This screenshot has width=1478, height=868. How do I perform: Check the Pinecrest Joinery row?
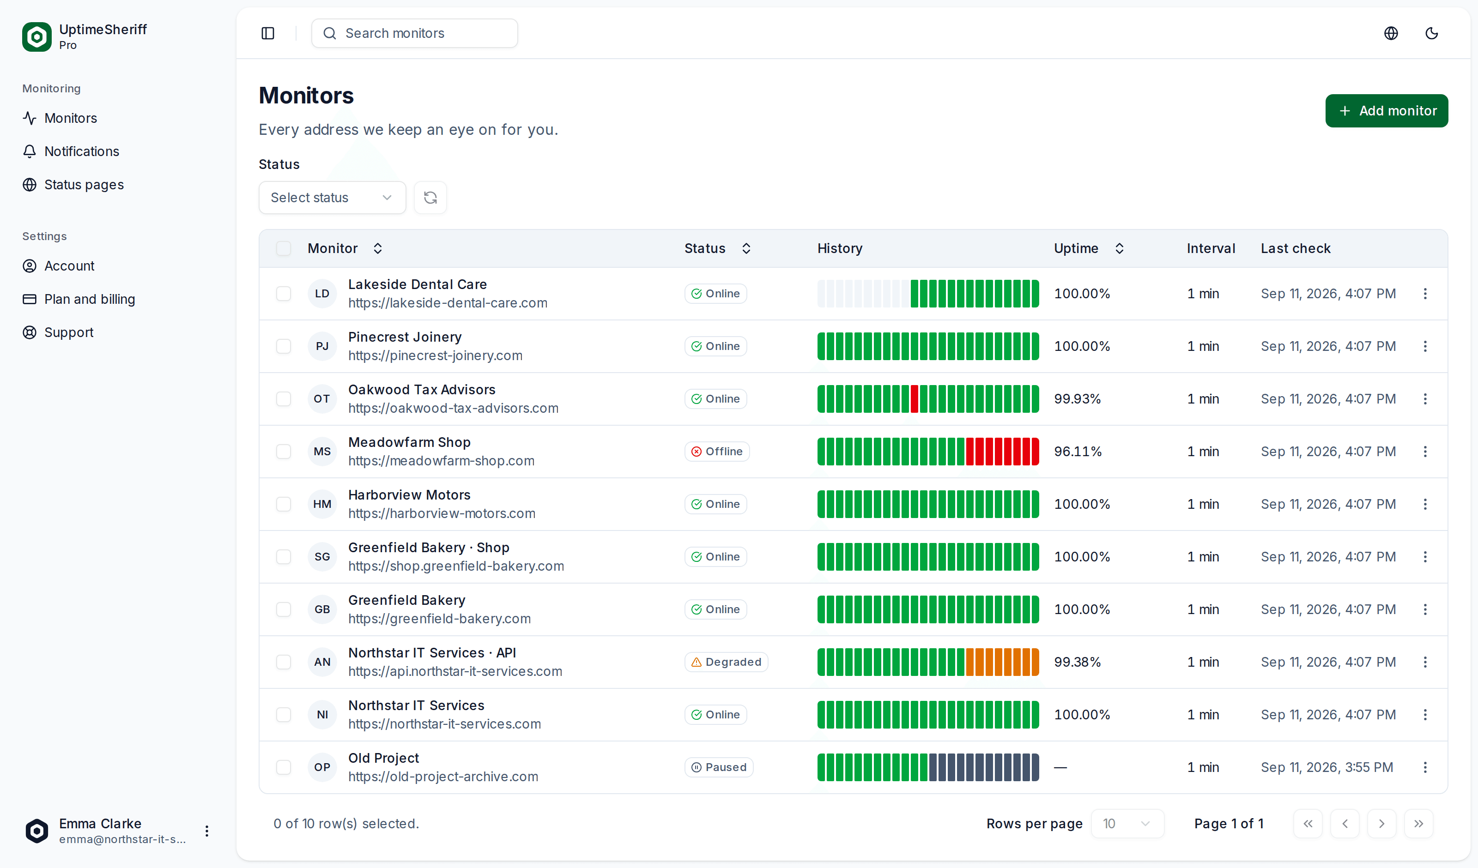click(283, 346)
